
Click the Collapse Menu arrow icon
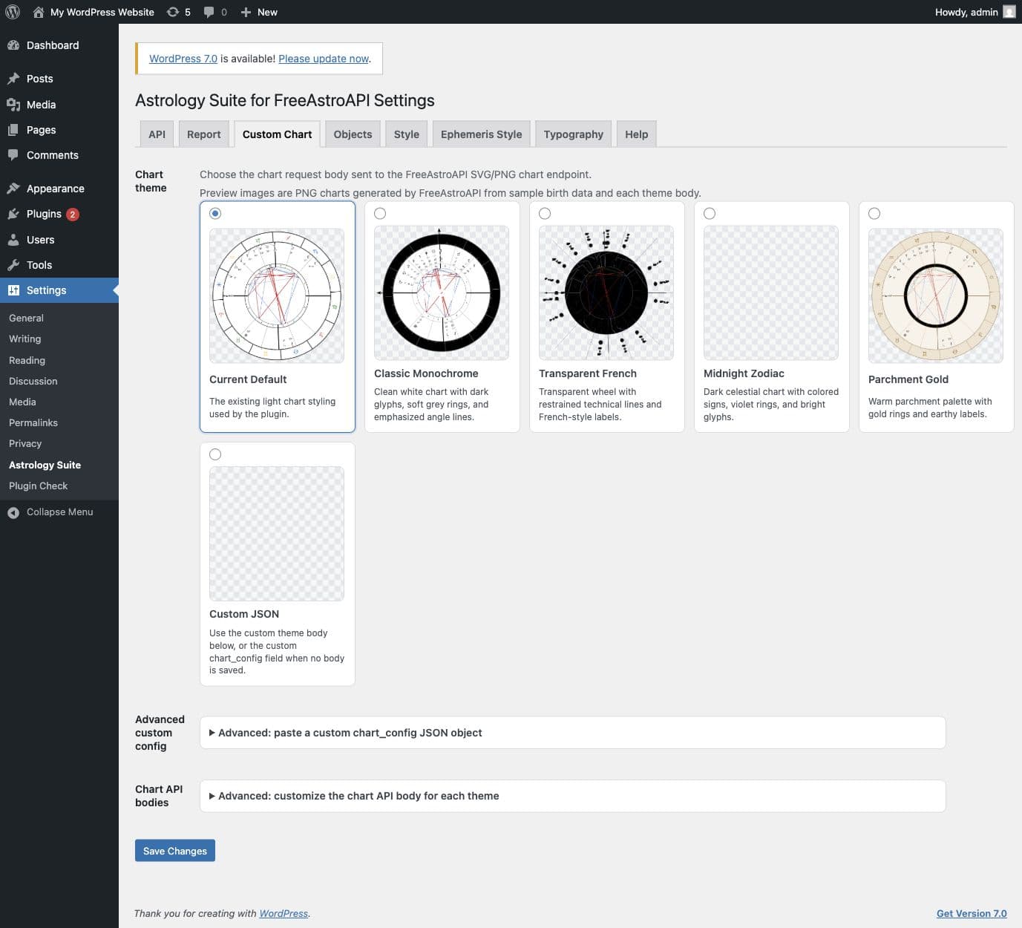[x=13, y=512]
